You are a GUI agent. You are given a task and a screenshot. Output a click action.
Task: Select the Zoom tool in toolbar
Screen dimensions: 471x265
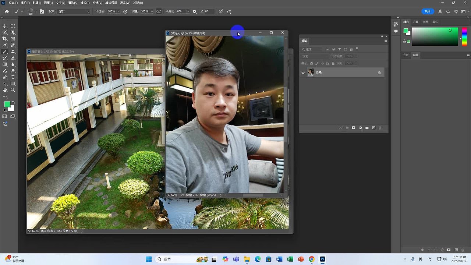pyautogui.click(x=13, y=90)
